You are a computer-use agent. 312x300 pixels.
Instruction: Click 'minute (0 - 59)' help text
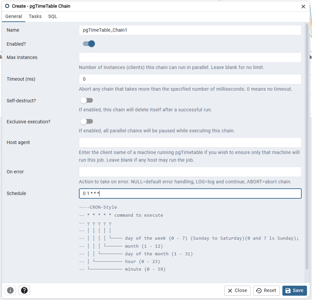(x=145, y=269)
